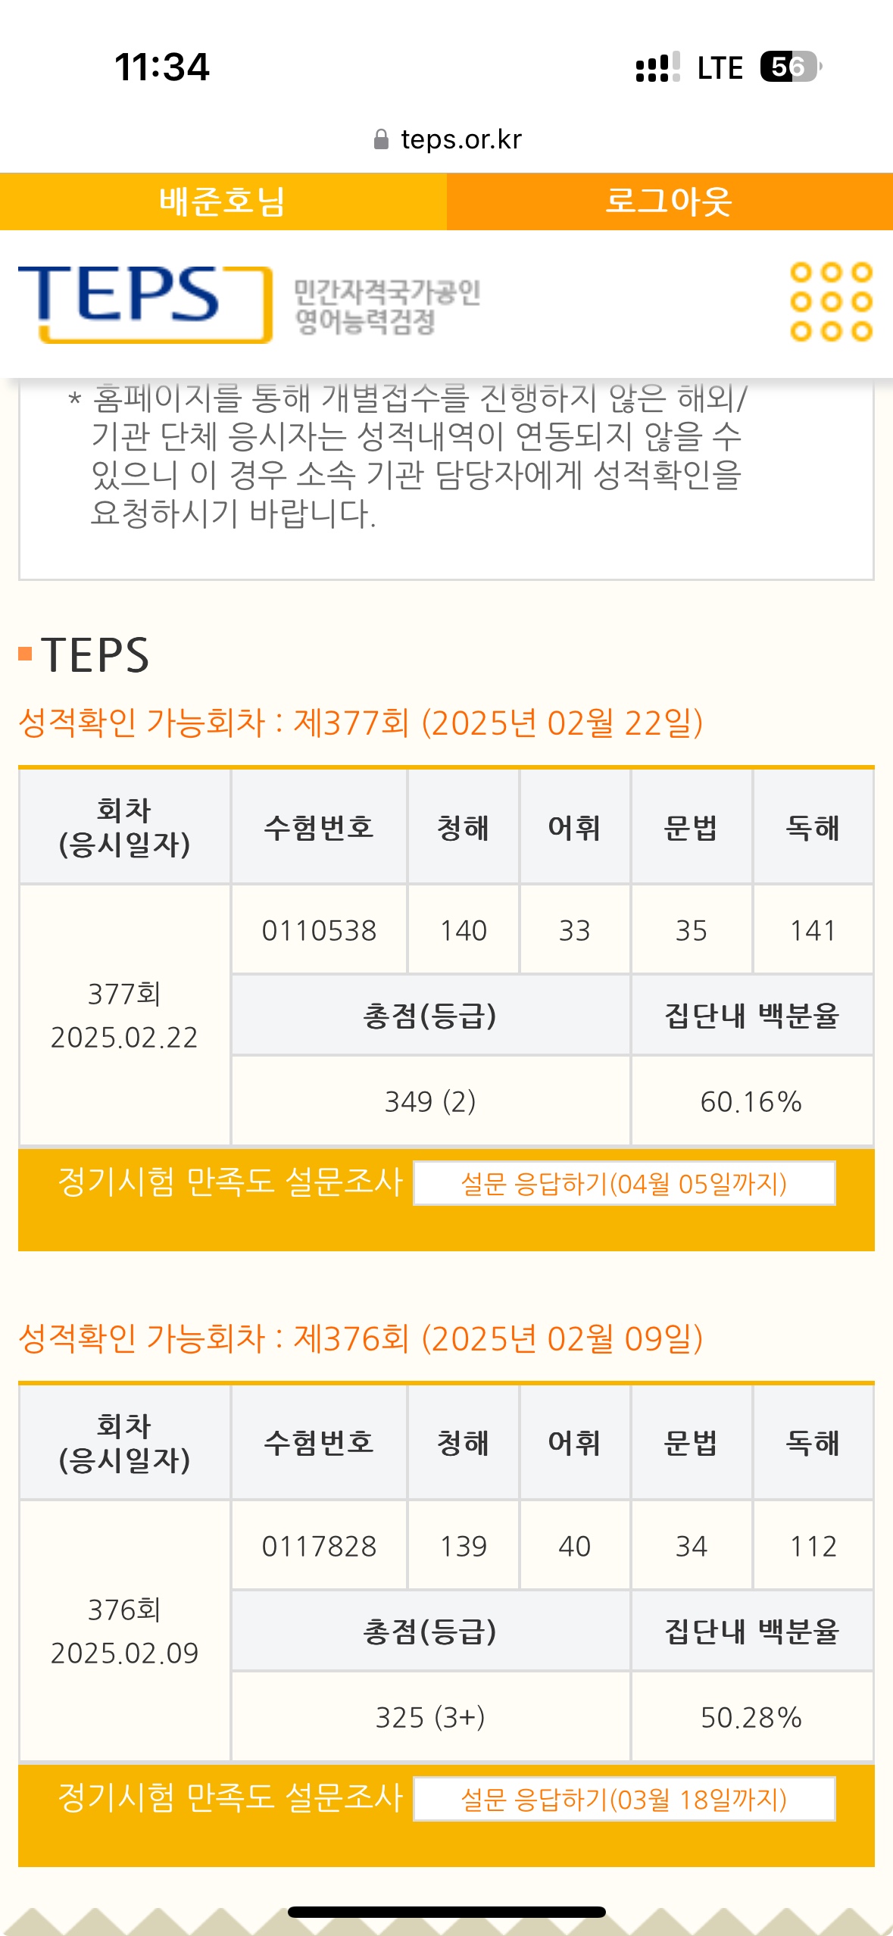The width and height of the screenshot is (893, 1936).
Task: Tap the teps.or.kr address bar
Action: click(x=461, y=139)
